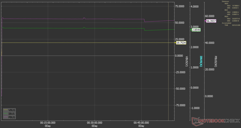The image size is (241, 128).
Task: Collapse the Extremum tree node chevron
Action: pyautogui.click(x=220, y=1)
